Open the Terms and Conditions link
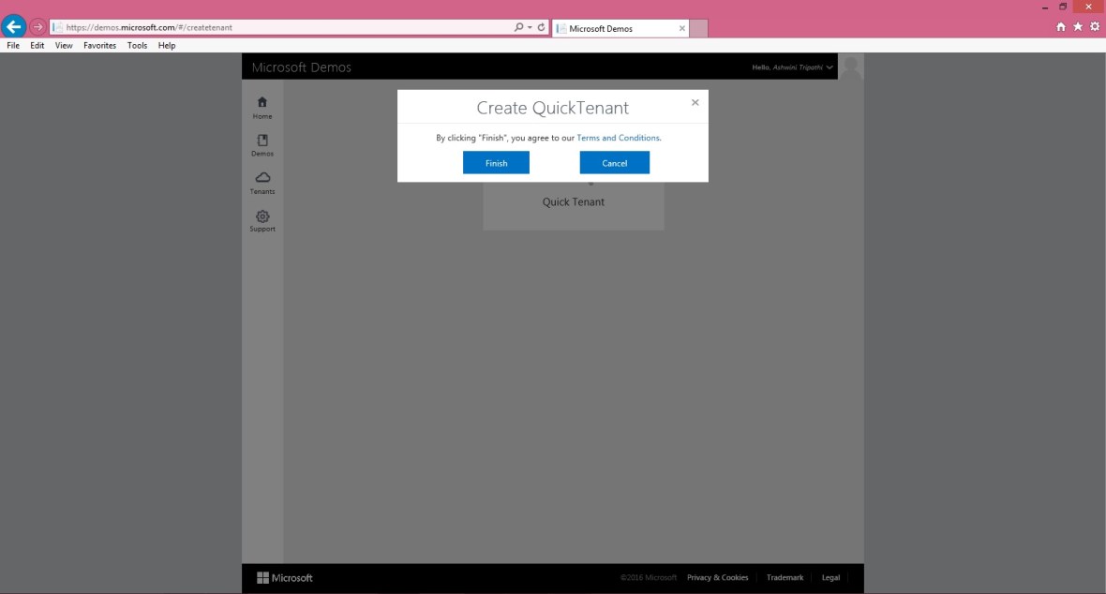This screenshot has height=594, width=1106. [618, 138]
